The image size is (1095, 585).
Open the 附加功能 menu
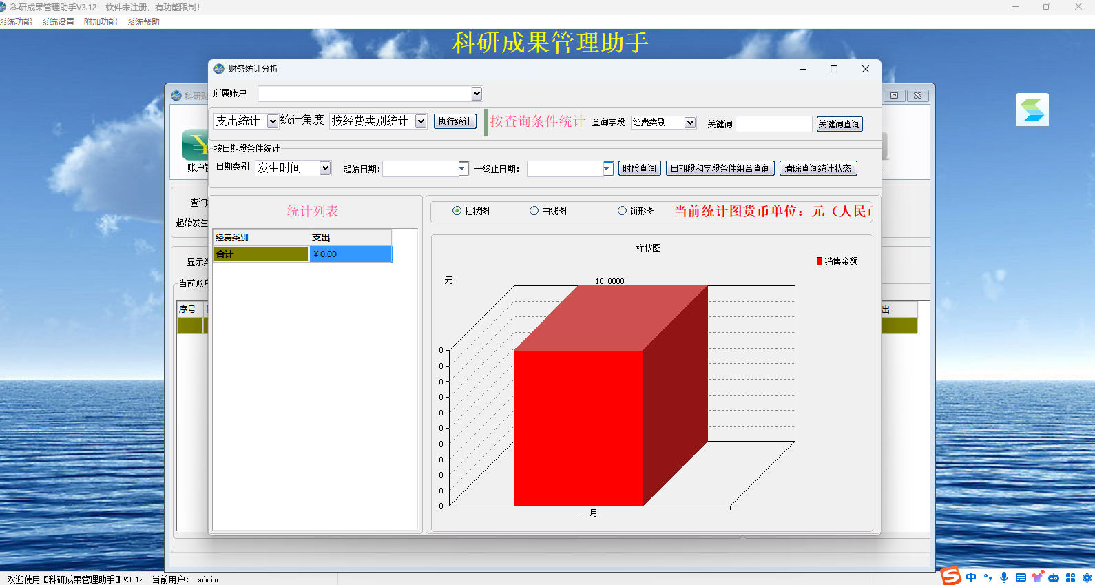[101, 22]
